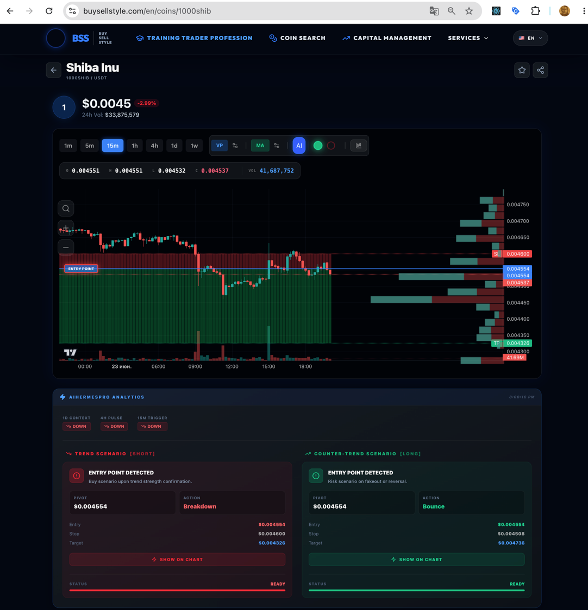Click the blue tag extension icon
Viewport: 588px width, 610px height.
click(516, 11)
